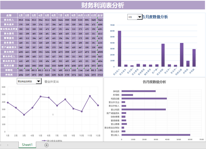The height and width of the screenshot is (149, 206).
Task: Click the 利润总额 horizontal bar
Action: (x=144, y=99)
